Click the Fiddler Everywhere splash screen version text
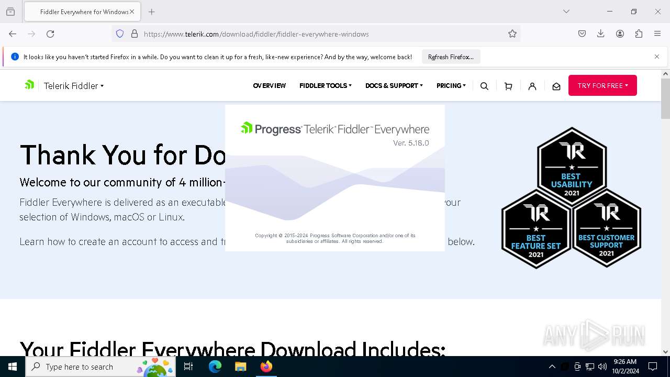The width and height of the screenshot is (670, 377). 411,143
